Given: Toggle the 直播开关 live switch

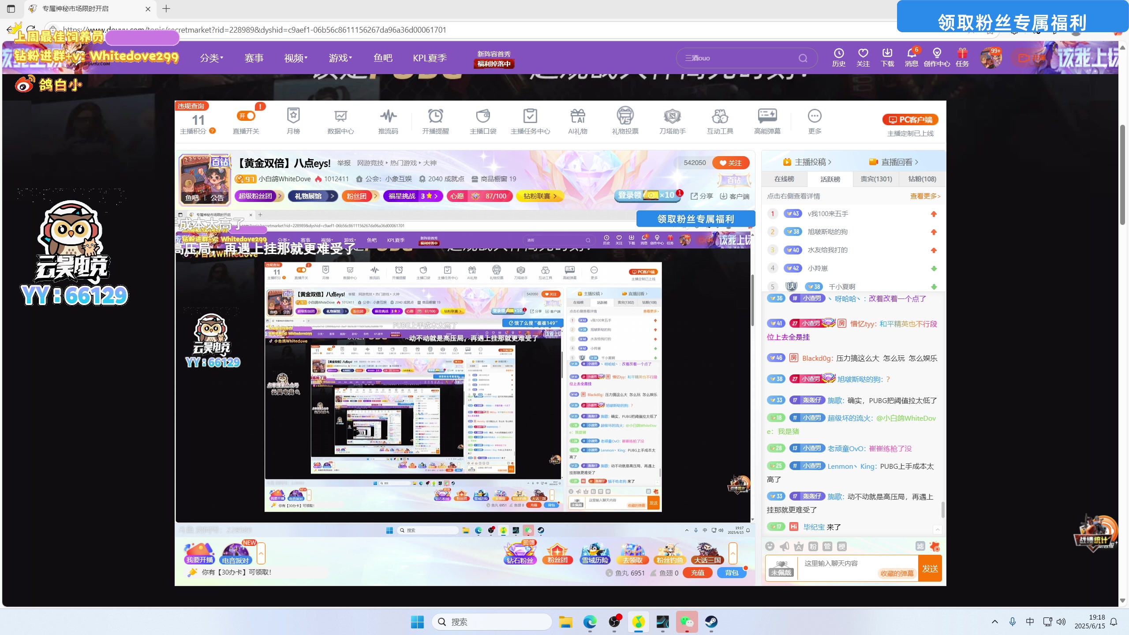Looking at the screenshot, I should pos(246,116).
